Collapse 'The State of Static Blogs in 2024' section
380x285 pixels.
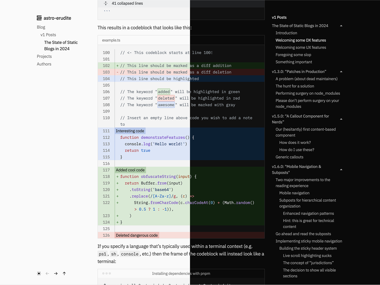[x=341, y=26]
